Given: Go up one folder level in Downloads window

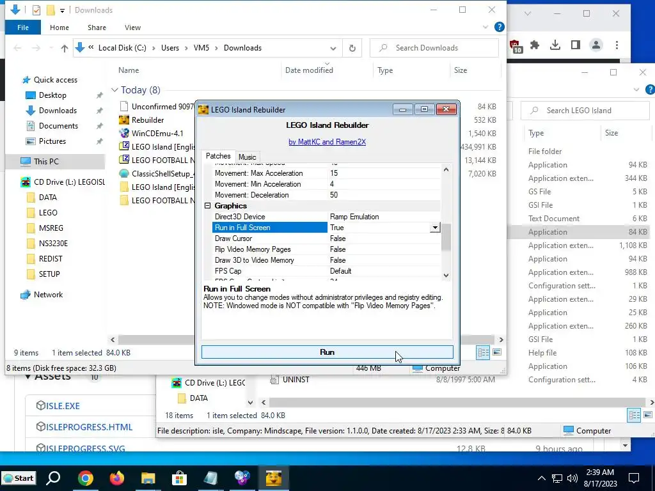Looking at the screenshot, I should tap(65, 48).
